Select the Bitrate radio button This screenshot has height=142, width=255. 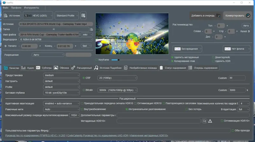(x=84, y=90)
